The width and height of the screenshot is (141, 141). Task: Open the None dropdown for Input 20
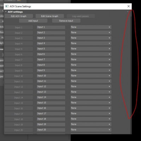[x=91, y=130]
